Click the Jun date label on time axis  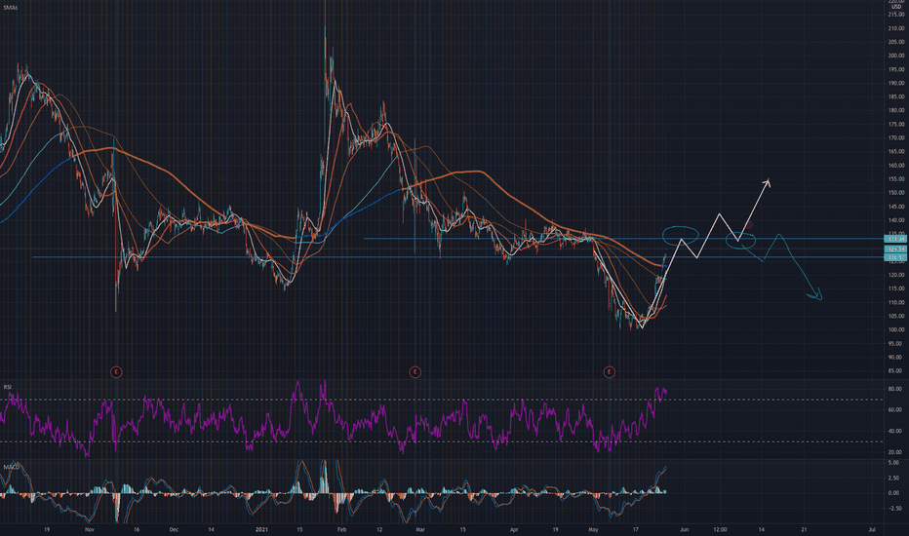pyautogui.click(x=684, y=529)
